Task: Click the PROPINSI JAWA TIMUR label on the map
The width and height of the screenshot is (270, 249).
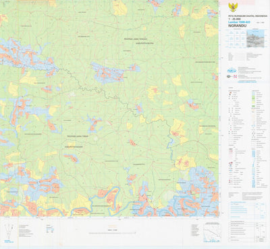Action: 78,136
